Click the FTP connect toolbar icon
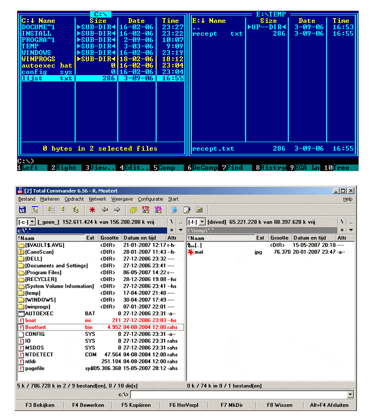Image resolution: width=373 pixels, height=419 pixels. (145, 210)
